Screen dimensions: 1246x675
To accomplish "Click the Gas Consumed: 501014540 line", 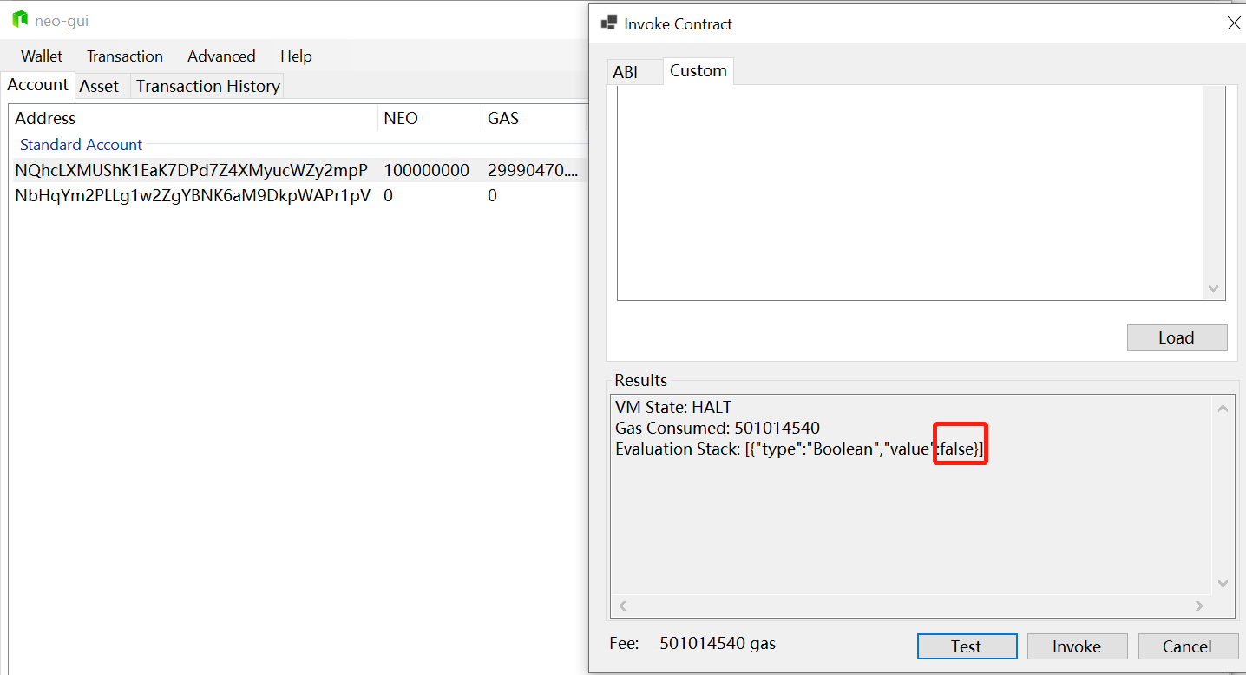I will point(718,428).
